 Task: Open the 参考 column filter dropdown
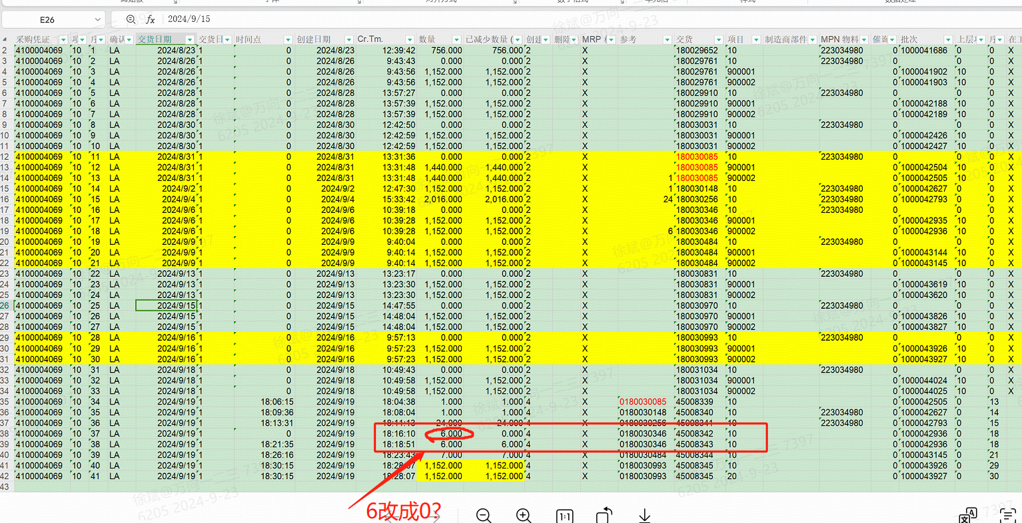click(667, 40)
